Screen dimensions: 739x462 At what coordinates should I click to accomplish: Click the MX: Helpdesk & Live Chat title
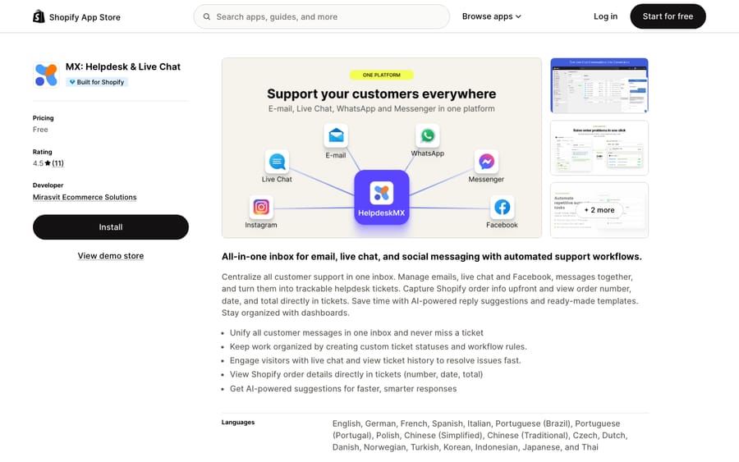123,66
